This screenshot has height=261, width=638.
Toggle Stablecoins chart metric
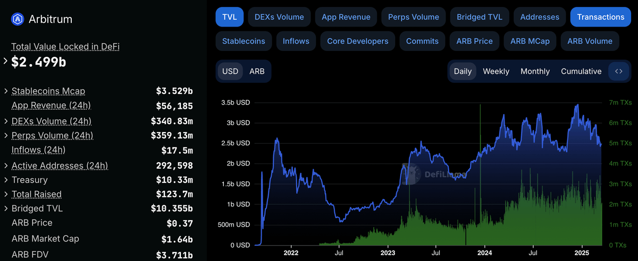[x=244, y=41]
